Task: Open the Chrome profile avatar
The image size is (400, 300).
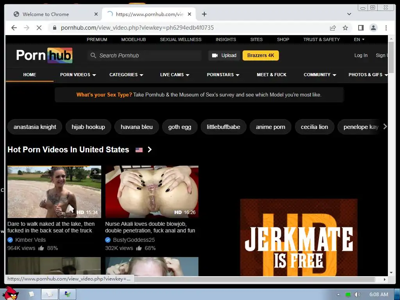Action: (x=373, y=28)
